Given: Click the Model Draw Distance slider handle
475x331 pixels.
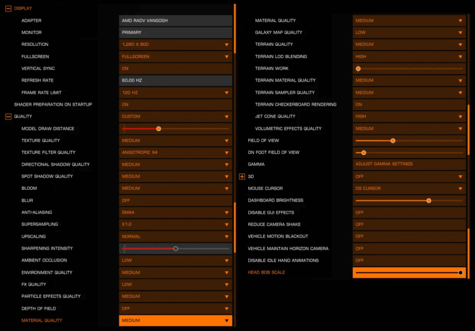Looking at the screenshot, I should click(159, 129).
